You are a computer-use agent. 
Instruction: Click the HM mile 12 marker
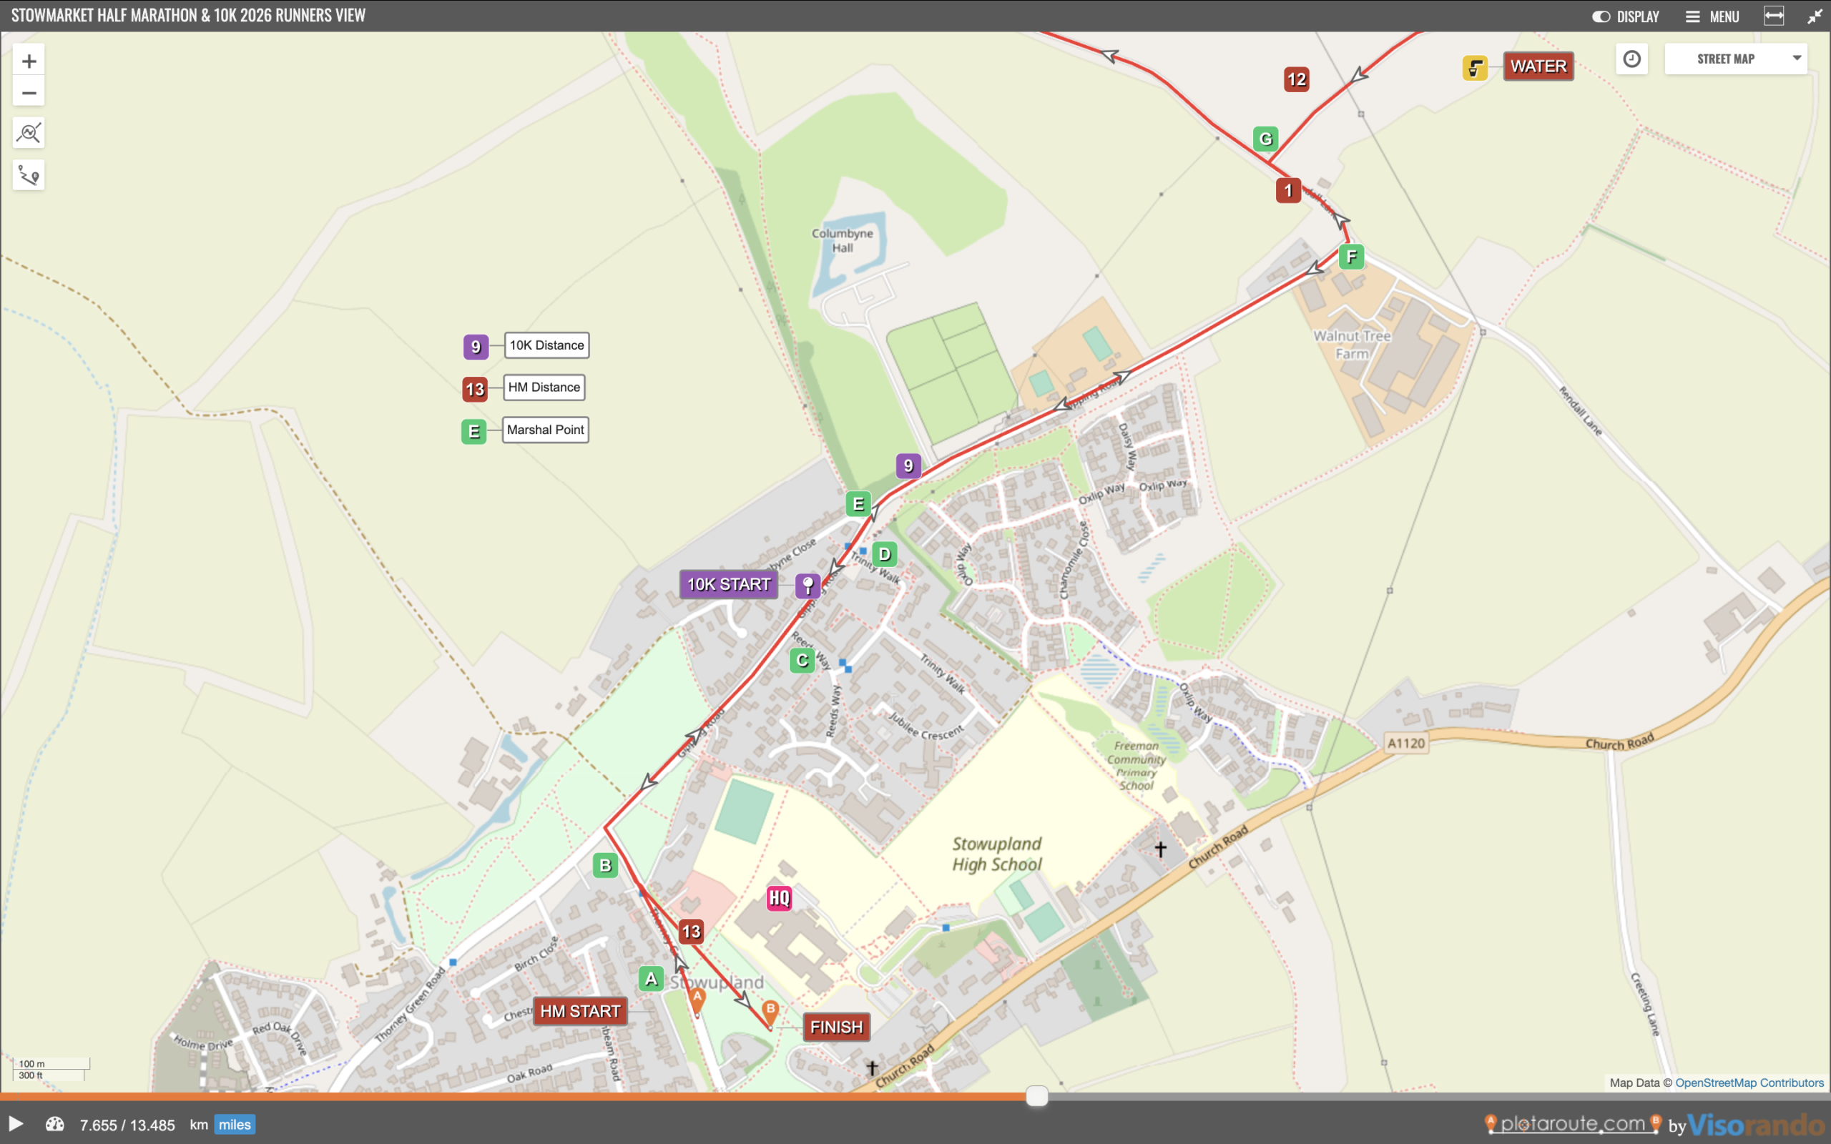click(1297, 79)
